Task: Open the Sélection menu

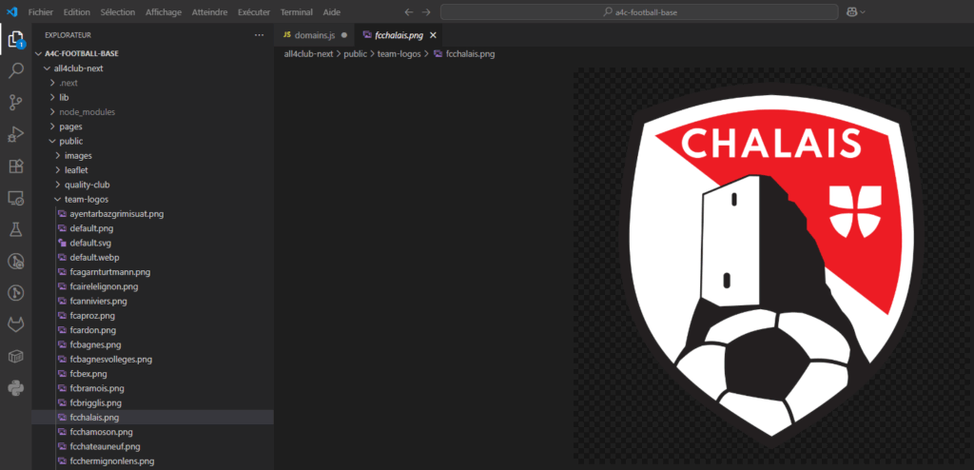Action: coord(118,11)
